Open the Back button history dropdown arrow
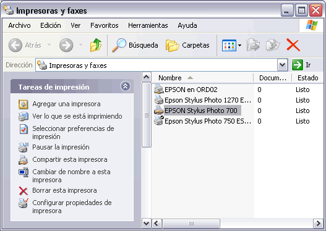Screen dimensions: 326x231 point(49,45)
